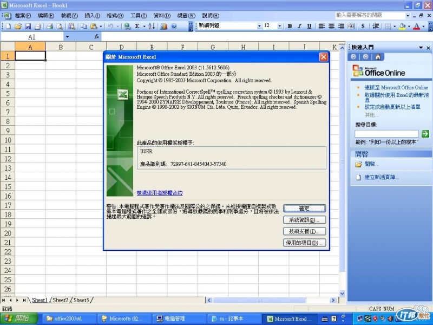Click the help question box in menu bar
433x325 pixels.
point(371,15)
